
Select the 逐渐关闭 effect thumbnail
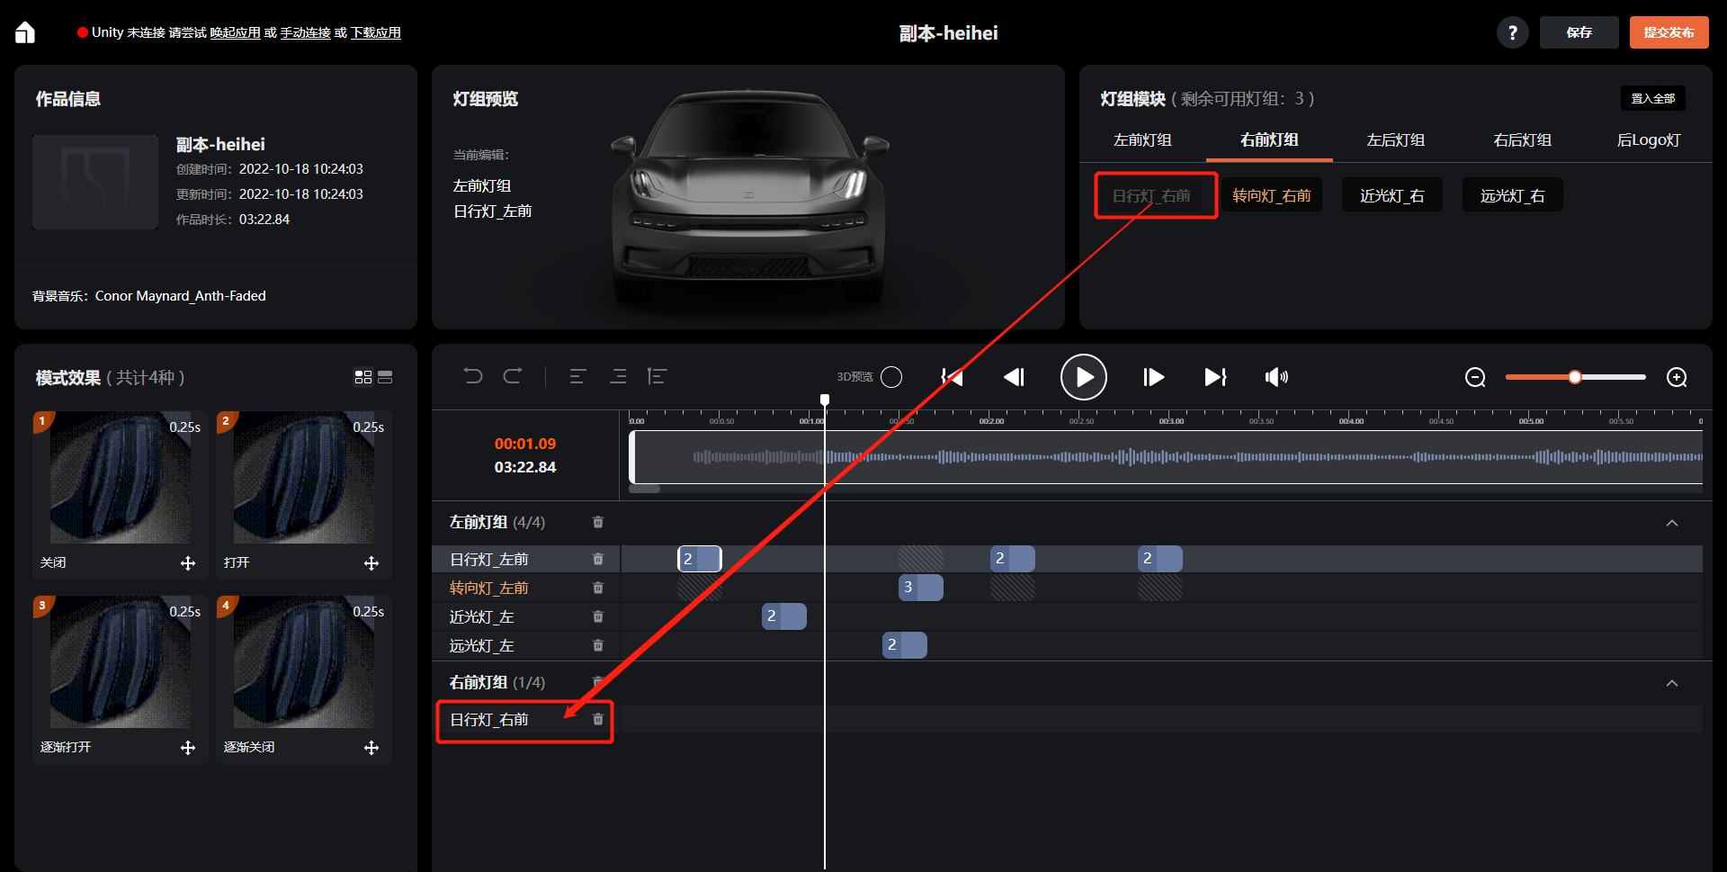304,661
